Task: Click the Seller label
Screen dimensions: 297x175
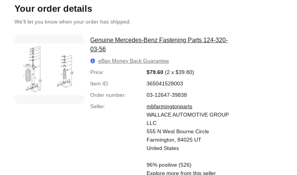Action: coord(97,106)
